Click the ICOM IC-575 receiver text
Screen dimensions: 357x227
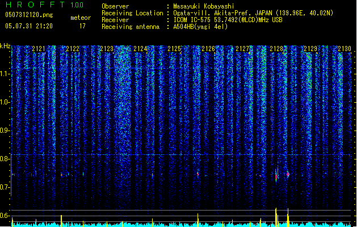click(228, 20)
